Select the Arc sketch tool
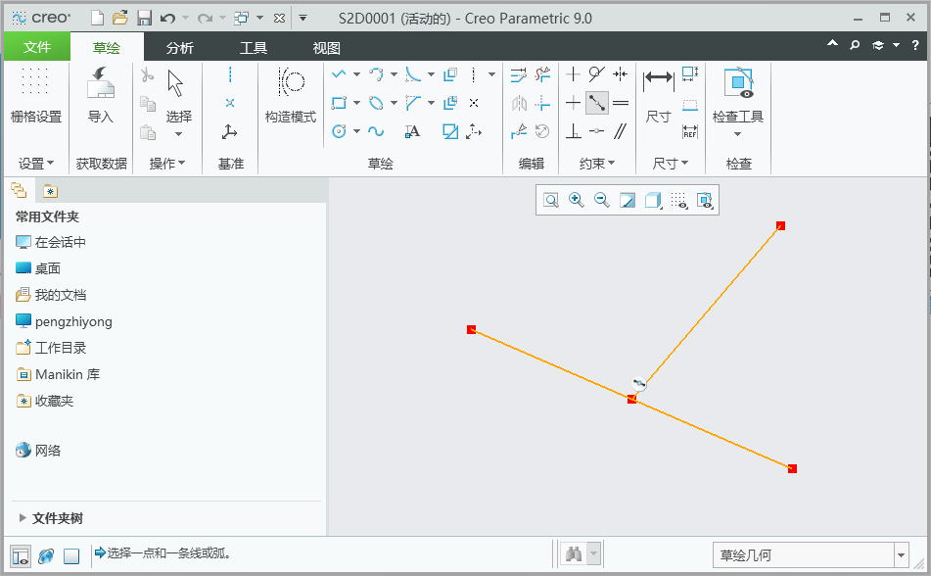Screen dimensions: 931x576 (376, 74)
